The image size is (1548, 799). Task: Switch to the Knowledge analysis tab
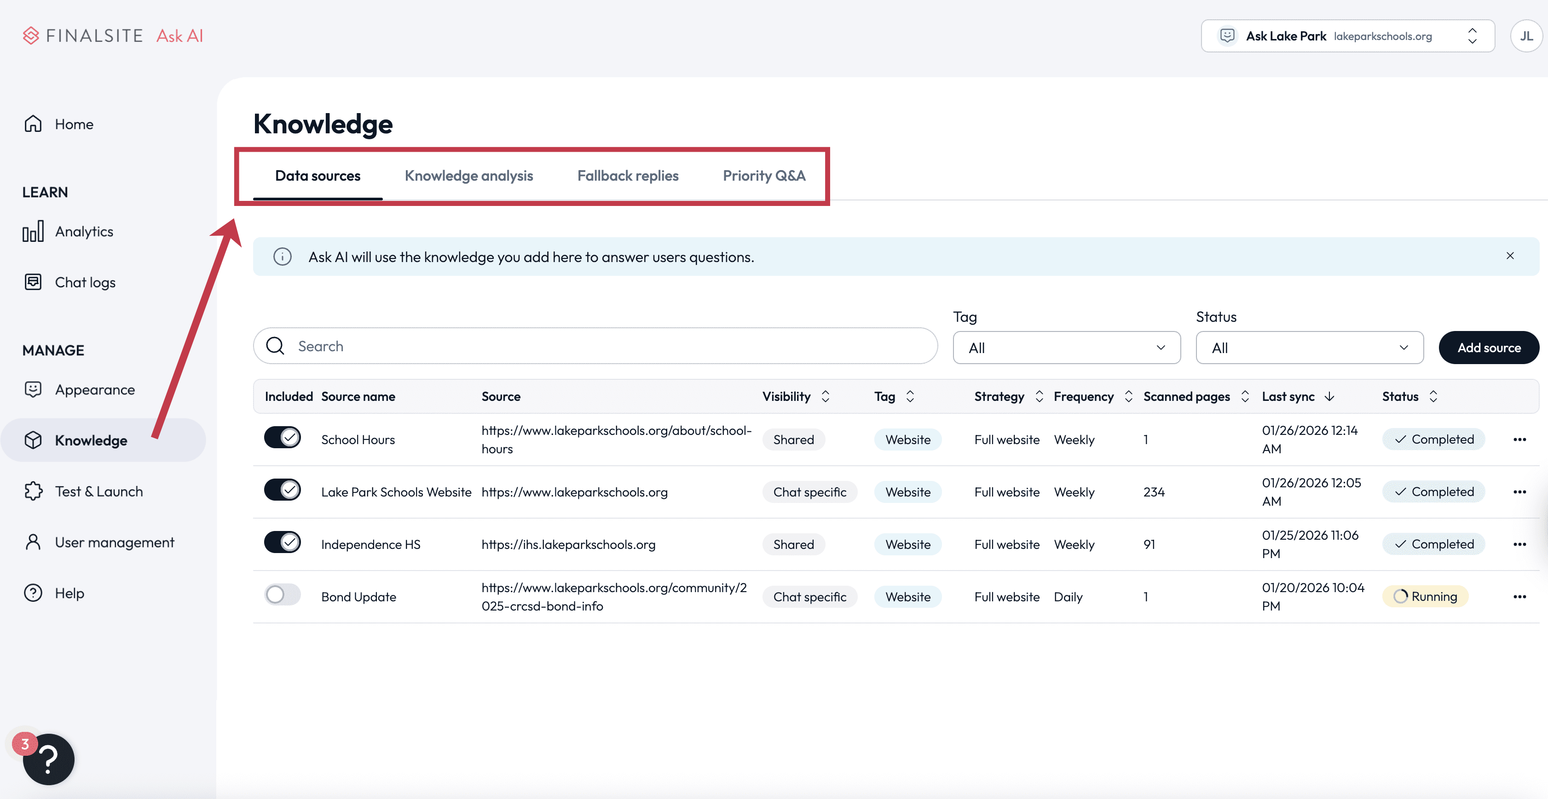click(469, 176)
